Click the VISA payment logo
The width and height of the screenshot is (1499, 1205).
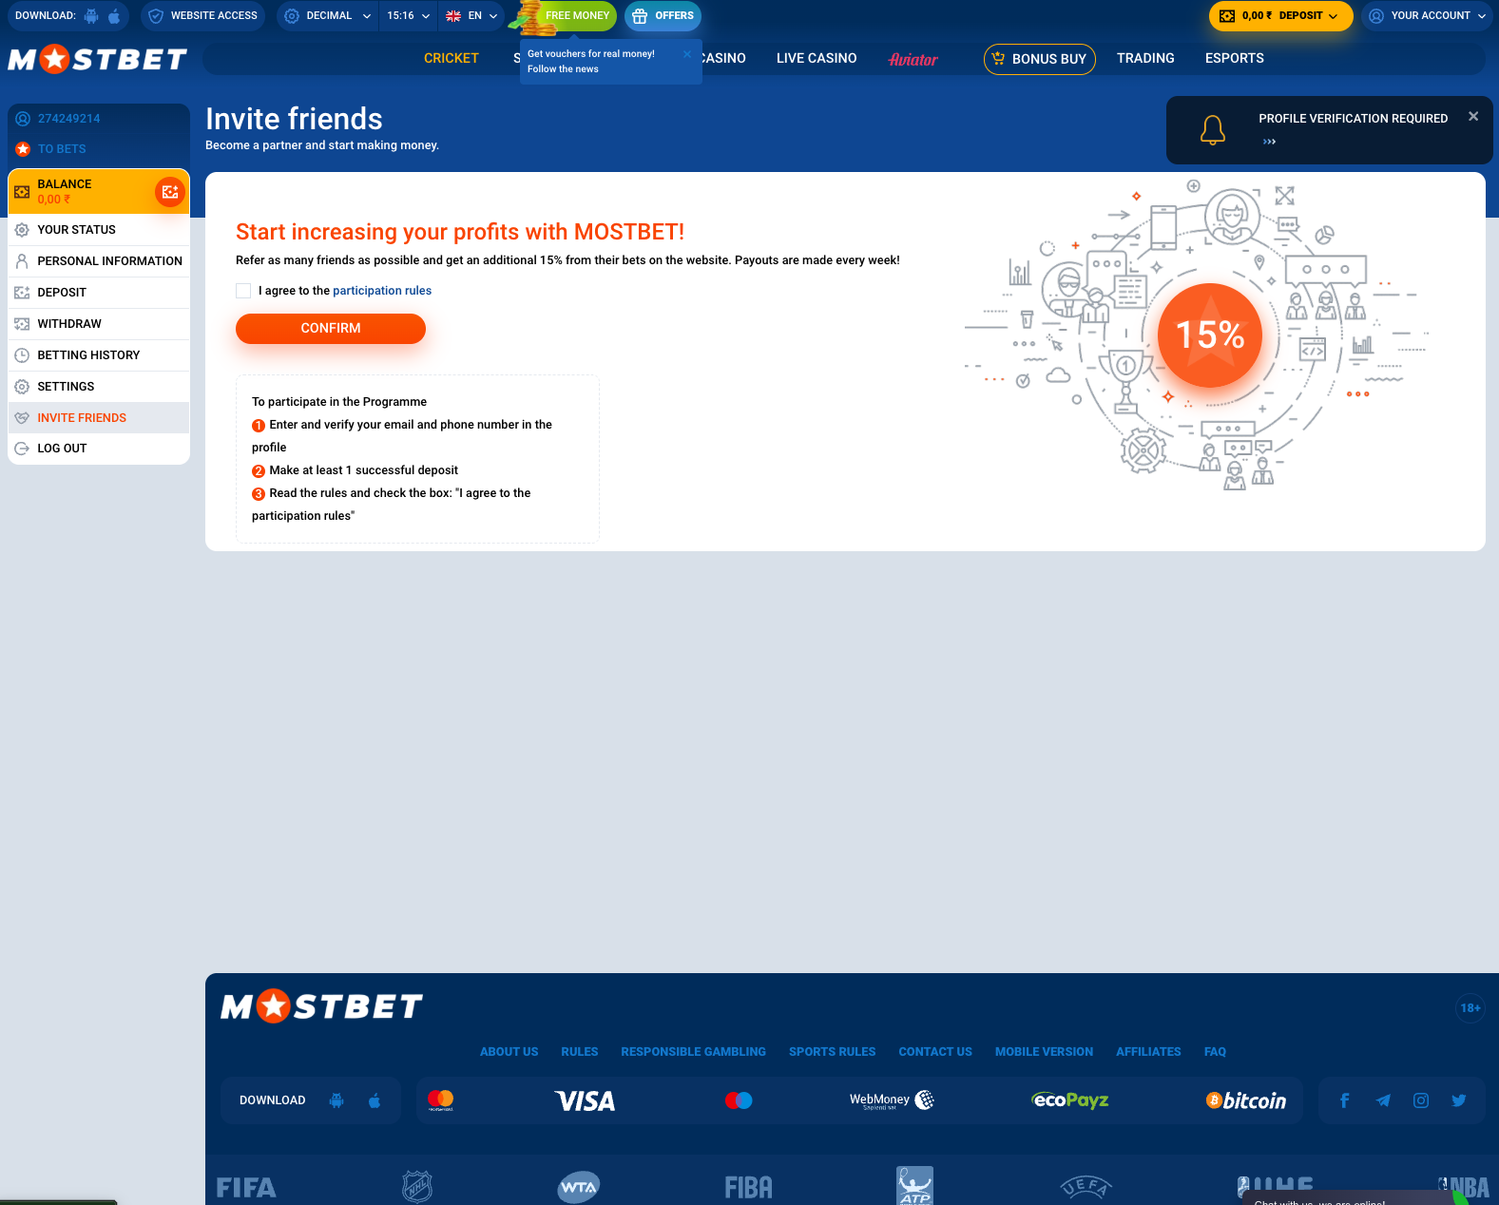[x=586, y=1101]
